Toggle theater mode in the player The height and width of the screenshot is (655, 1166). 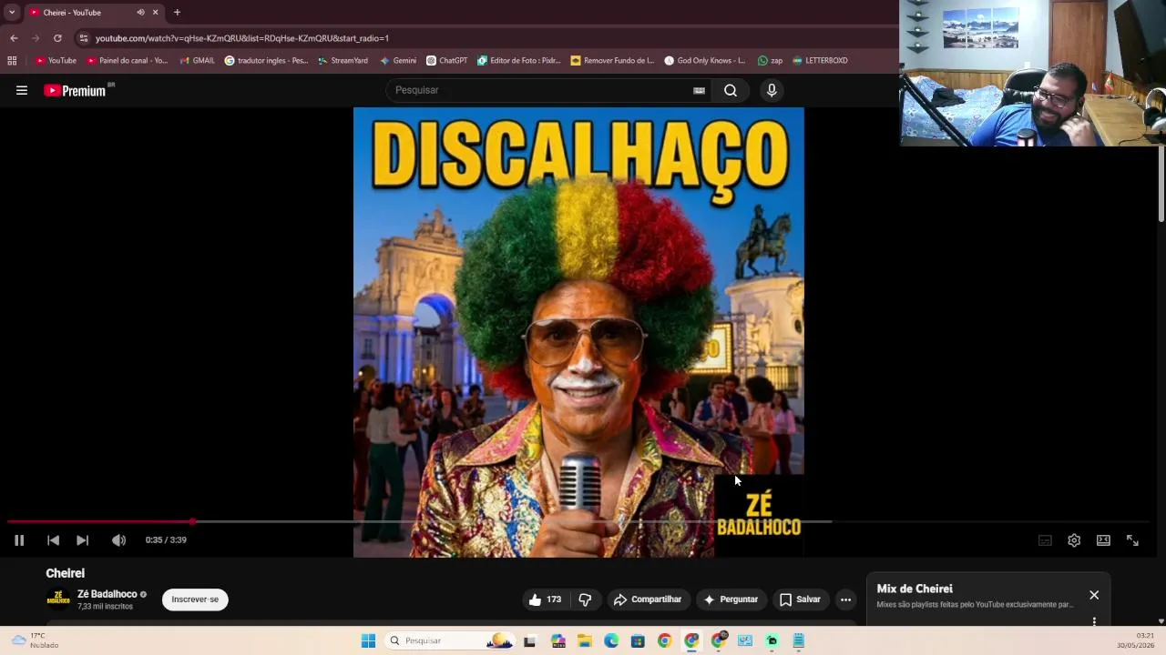1103,540
